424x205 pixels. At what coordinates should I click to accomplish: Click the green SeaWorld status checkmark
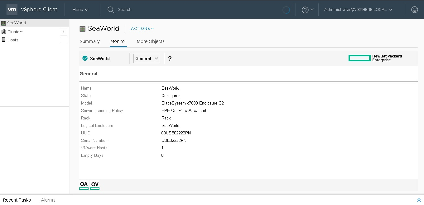[85, 58]
